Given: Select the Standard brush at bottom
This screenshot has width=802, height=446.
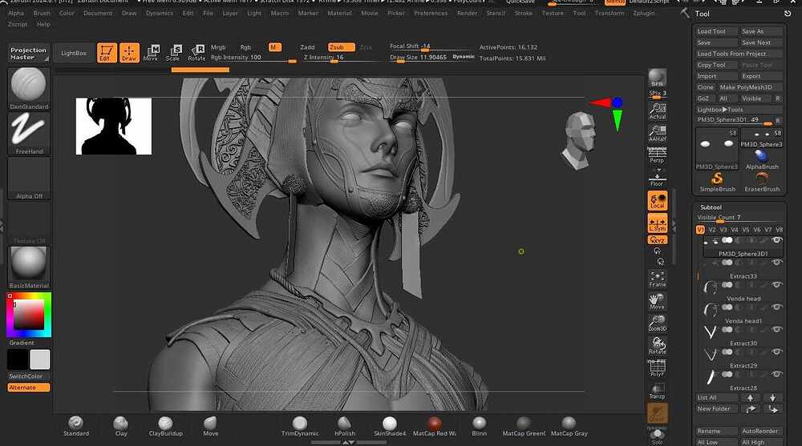Looking at the screenshot, I should pyautogui.click(x=76, y=426).
